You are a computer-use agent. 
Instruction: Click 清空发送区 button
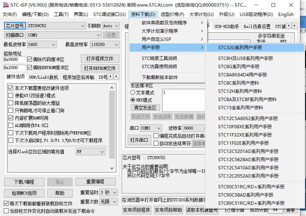(x=145, y=108)
